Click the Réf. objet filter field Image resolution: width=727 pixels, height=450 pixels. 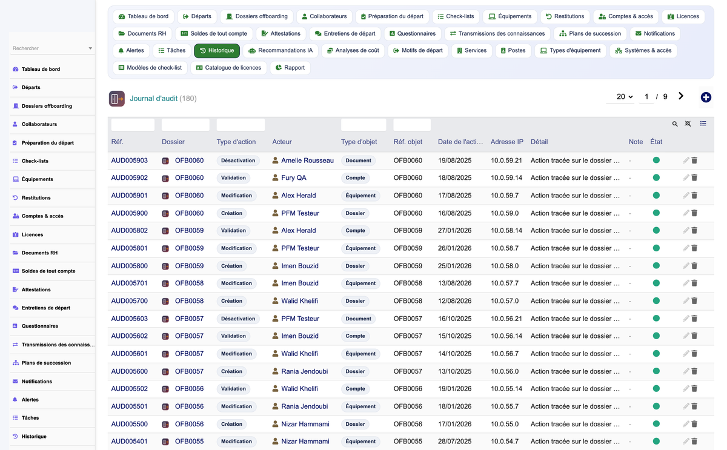(412, 125)
